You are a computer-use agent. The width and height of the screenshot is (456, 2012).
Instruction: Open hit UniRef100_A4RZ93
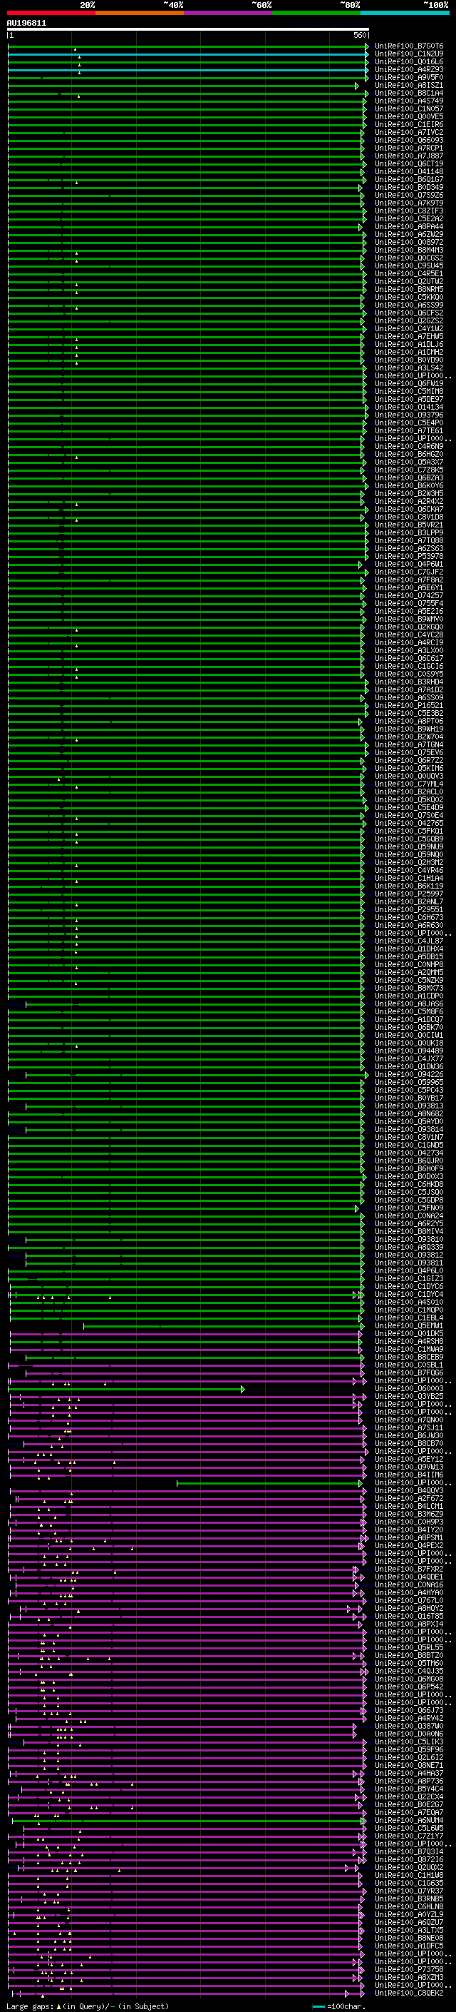[409, 69]
